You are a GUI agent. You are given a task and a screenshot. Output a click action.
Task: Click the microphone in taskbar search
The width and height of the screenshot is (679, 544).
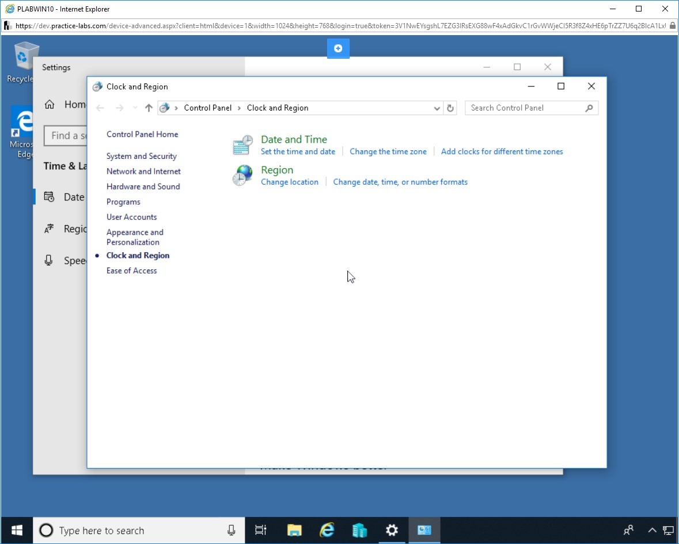pos(232,530)
